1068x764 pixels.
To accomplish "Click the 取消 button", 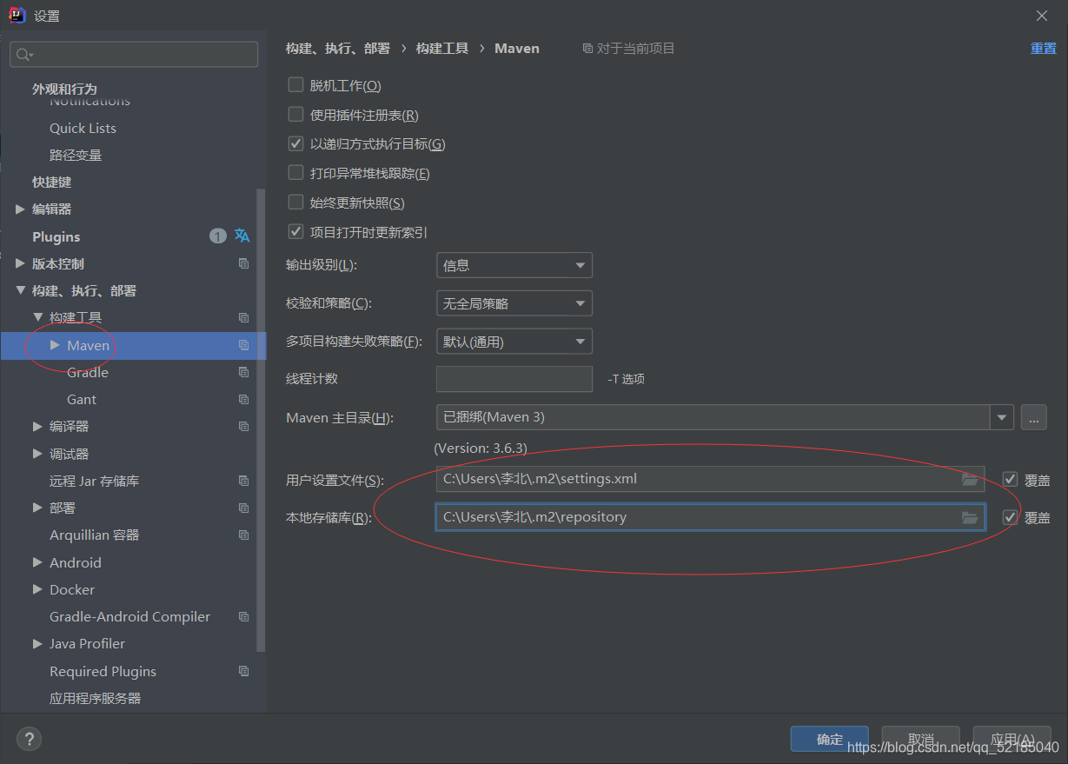I will tap(921, 739).
